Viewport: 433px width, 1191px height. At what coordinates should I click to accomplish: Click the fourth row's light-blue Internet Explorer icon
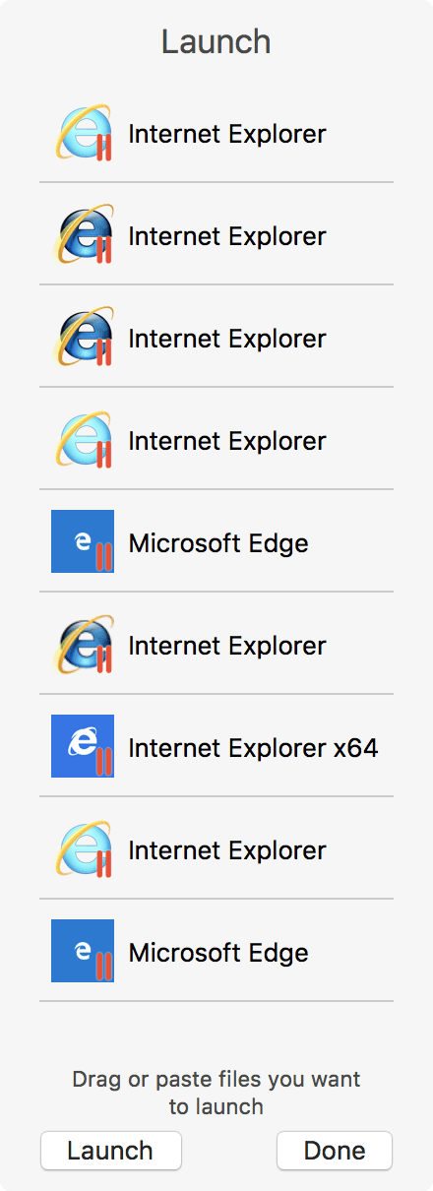click(83, 439)
